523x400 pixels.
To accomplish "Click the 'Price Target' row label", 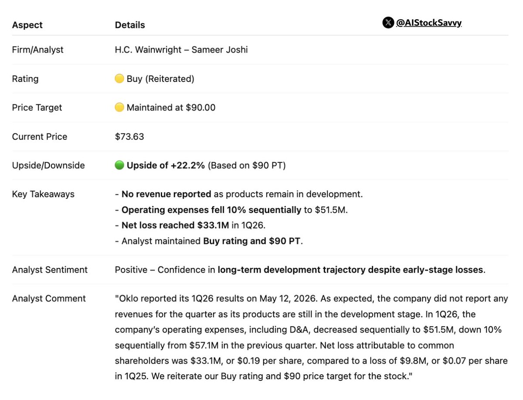I will tap(37, 108).
